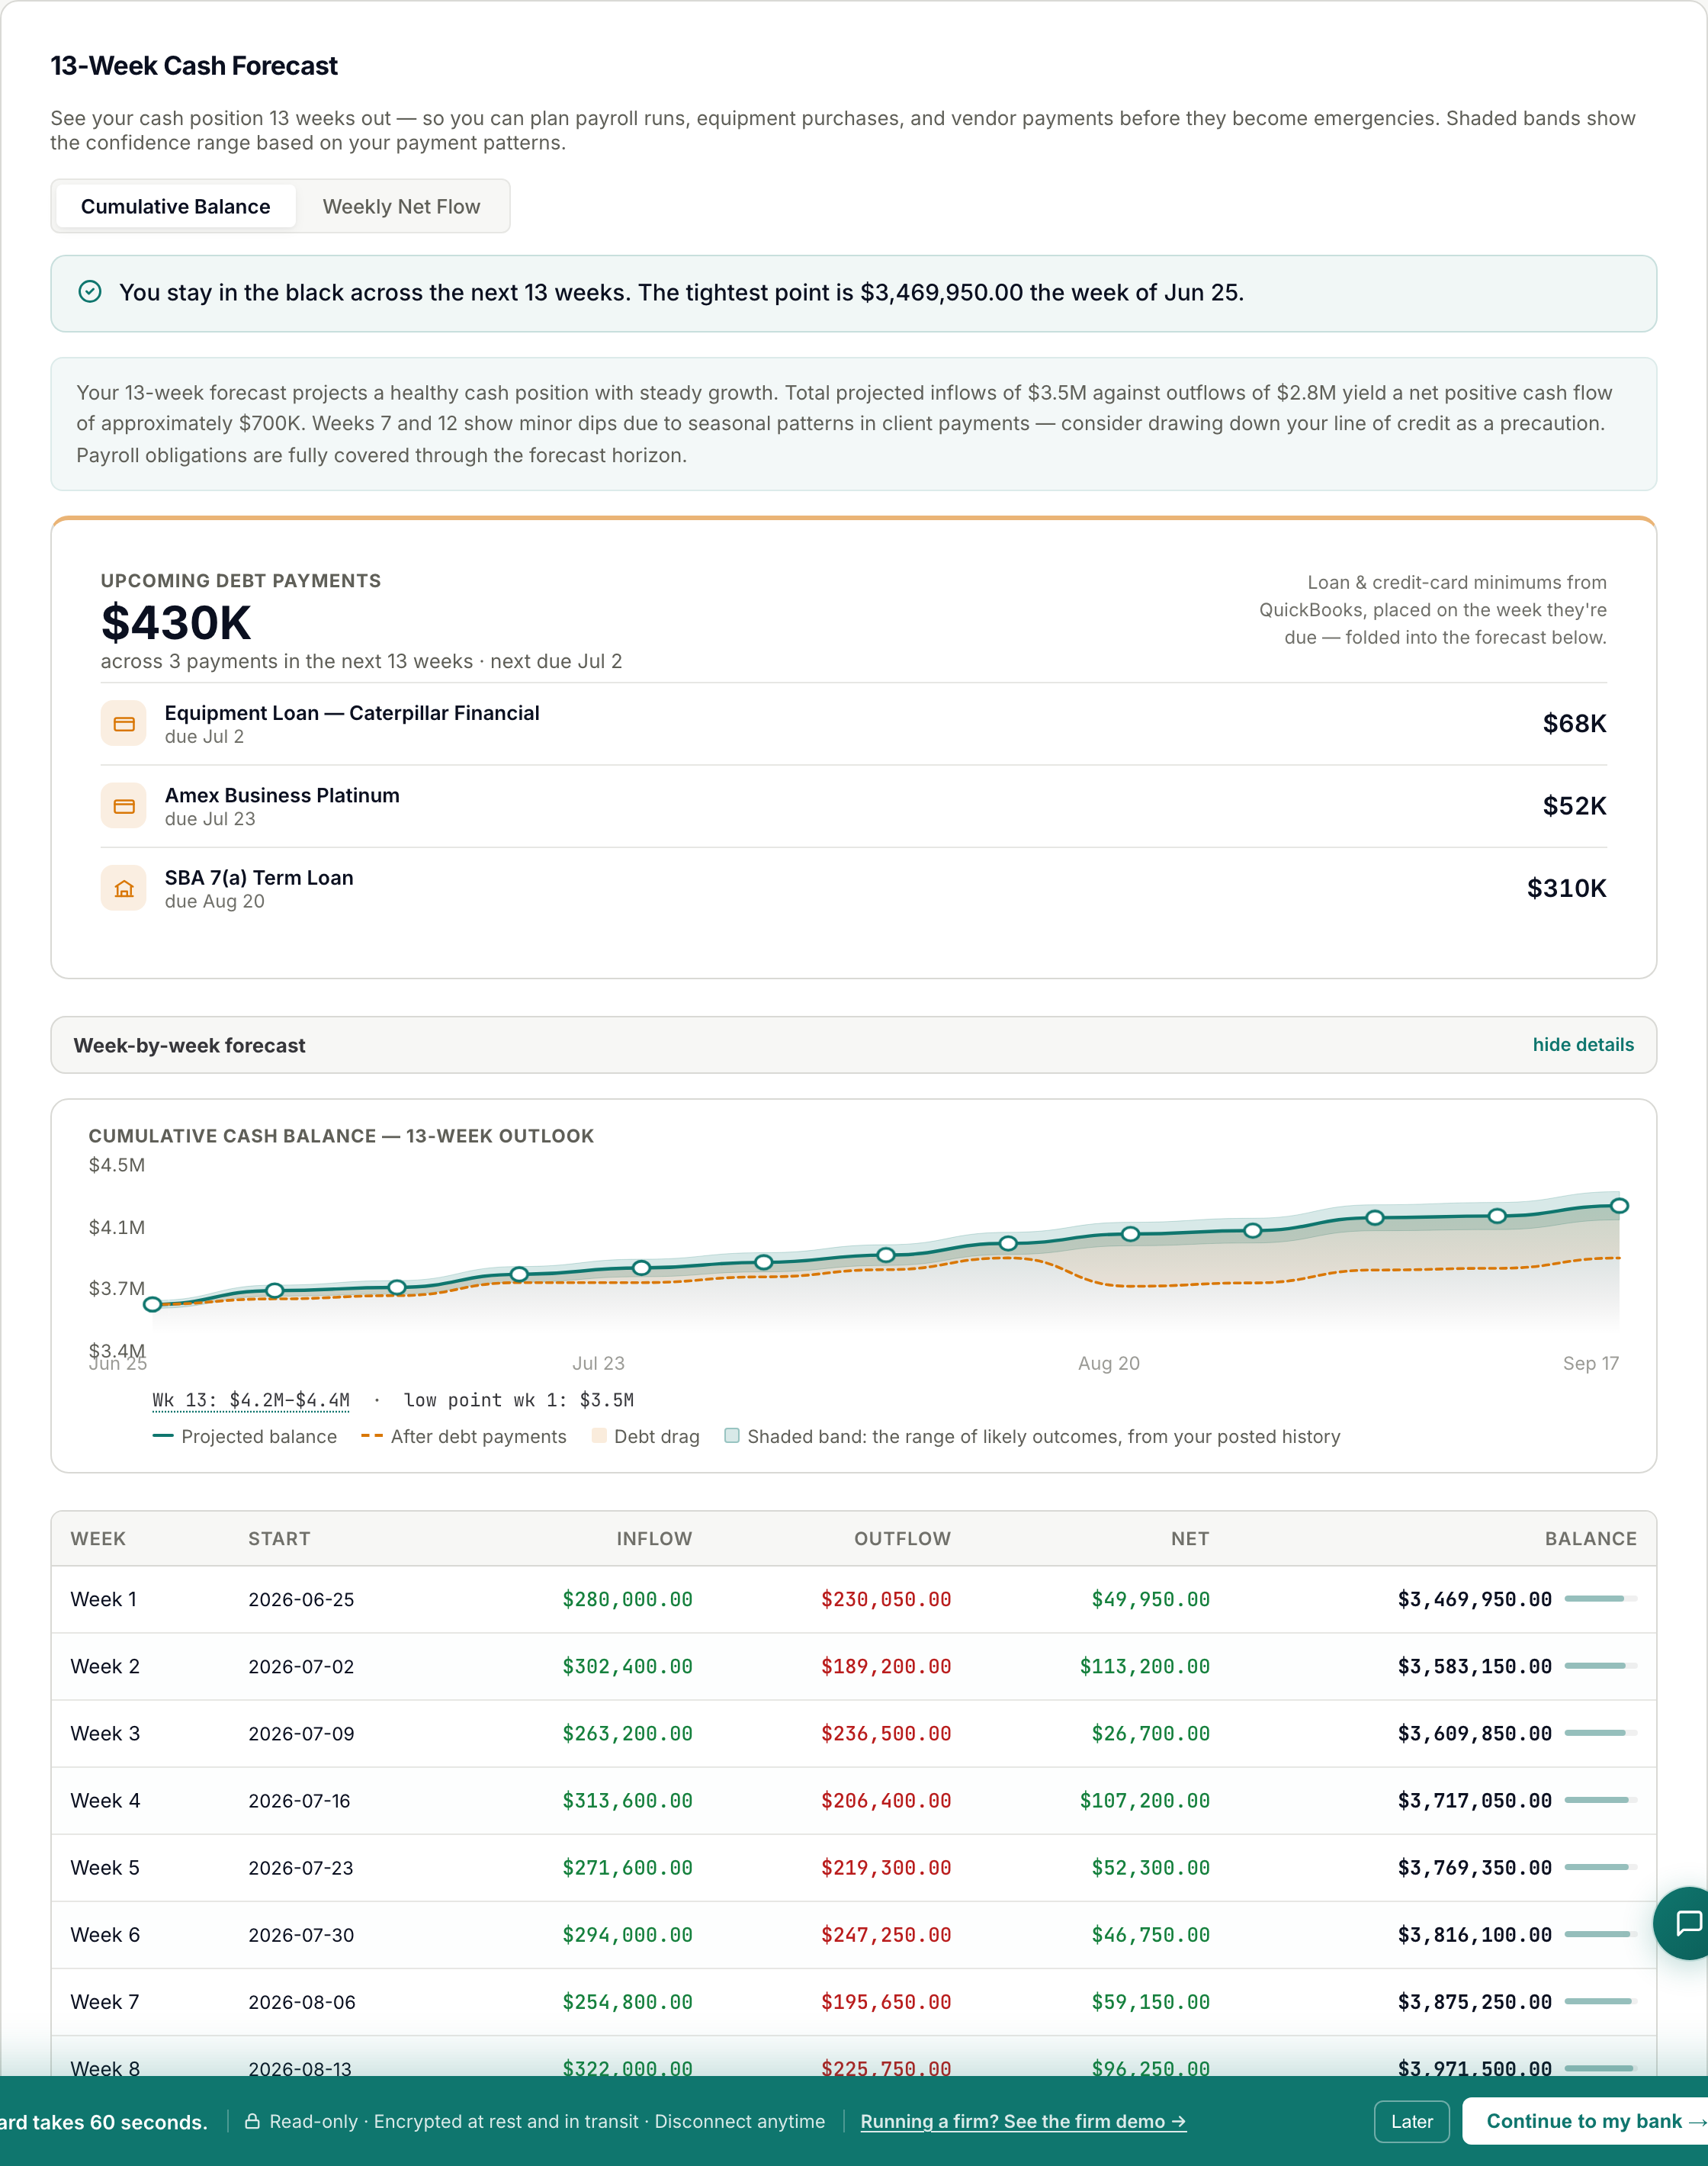
Task: Click the Week 4 balance bar
Action: [x=1600, y=1800]
